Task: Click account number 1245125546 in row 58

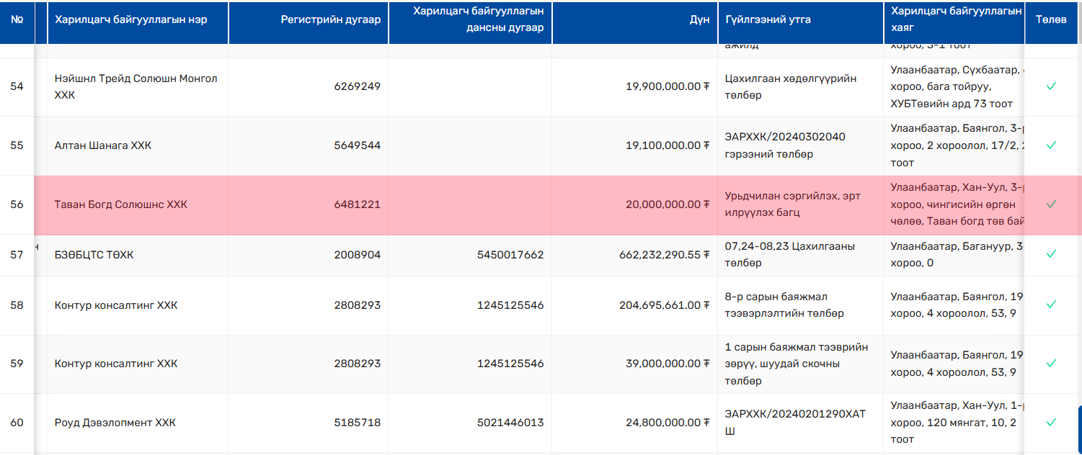Action: [x=510, y=305]
